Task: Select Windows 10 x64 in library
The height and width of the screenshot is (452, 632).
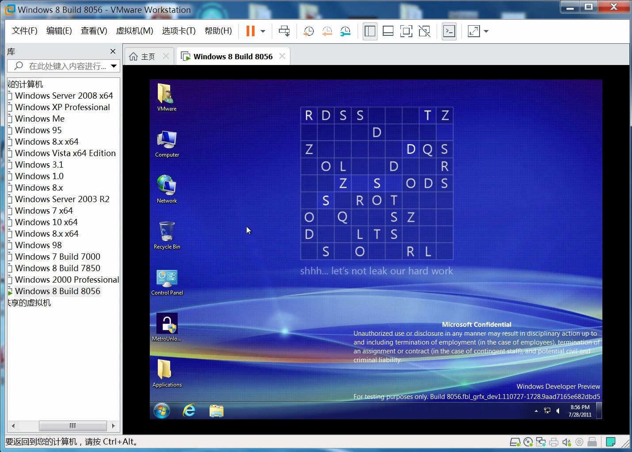Action: click(46, 222)
